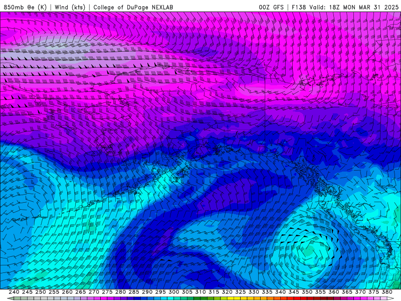Choose the 355 legend value
Viewport: 401px width, 301px height.
coord(320,292)
